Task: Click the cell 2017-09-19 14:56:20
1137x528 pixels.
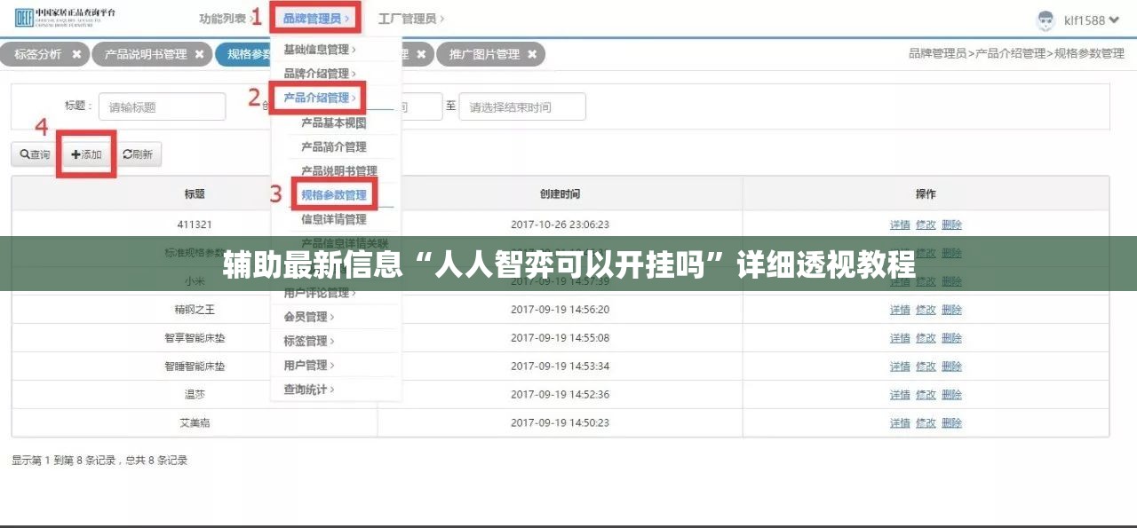Action: [560, 310]
